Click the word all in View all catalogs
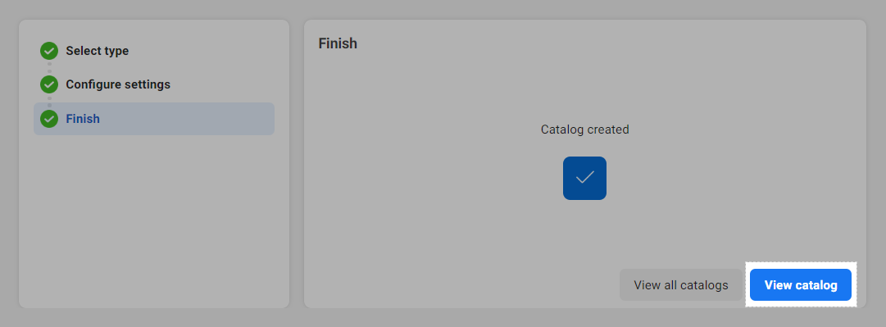The height and width of the screenshot is (327, 886). pyautogui.click(x=670, y=285)
